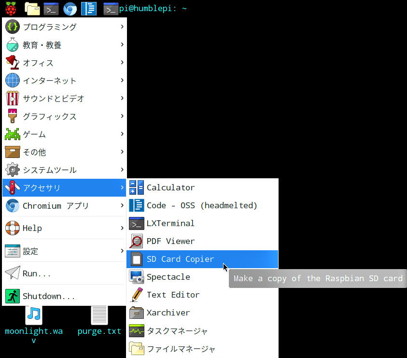Click the システムツール gear icon
The height and width of the screenshot is (358, 407).
click(x=13, y=170)
